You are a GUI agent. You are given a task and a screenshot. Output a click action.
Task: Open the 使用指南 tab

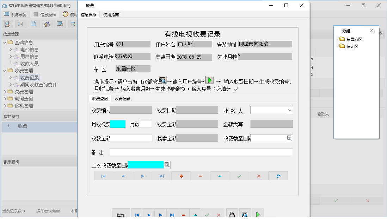pyautogui.click(x=110, y=14)
